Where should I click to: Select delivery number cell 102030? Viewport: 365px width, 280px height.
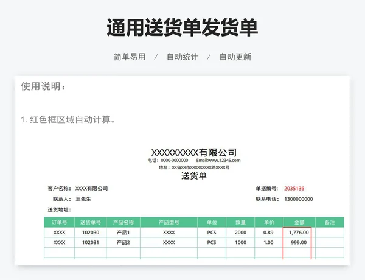91,233
